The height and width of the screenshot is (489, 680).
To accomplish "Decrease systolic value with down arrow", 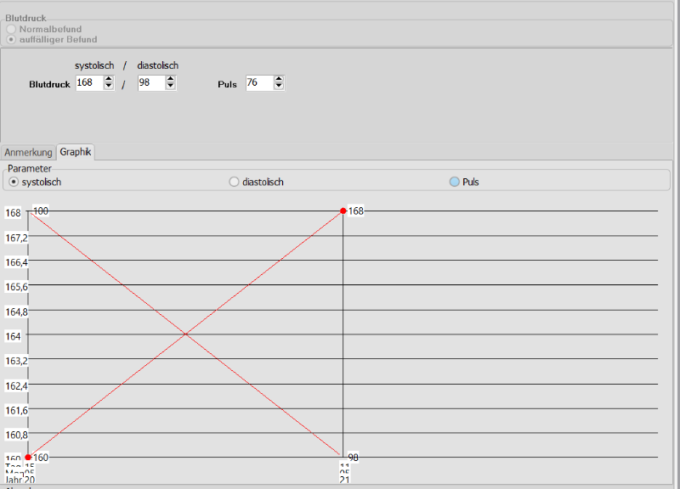I will [x=109, y=87].
